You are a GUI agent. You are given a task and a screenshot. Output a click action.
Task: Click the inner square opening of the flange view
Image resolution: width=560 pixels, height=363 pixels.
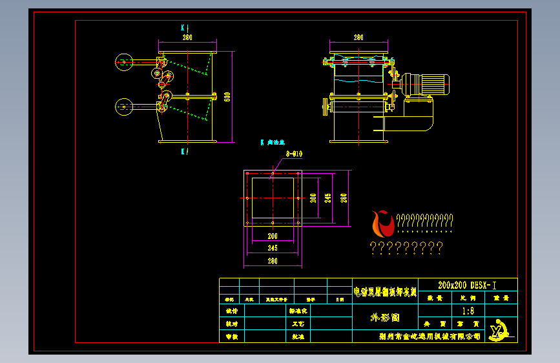273,198
